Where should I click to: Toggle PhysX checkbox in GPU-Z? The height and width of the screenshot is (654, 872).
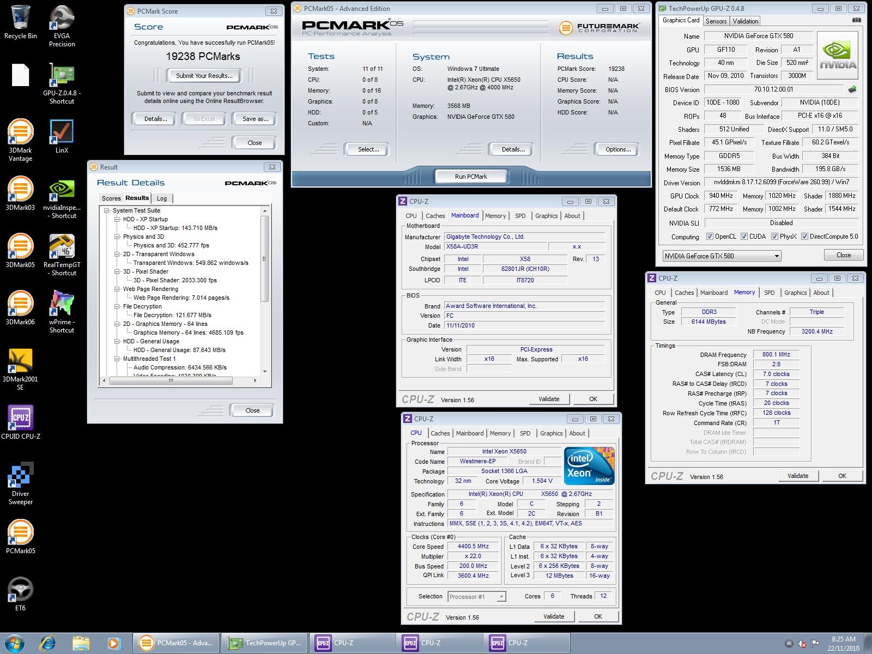click(774, 237)
